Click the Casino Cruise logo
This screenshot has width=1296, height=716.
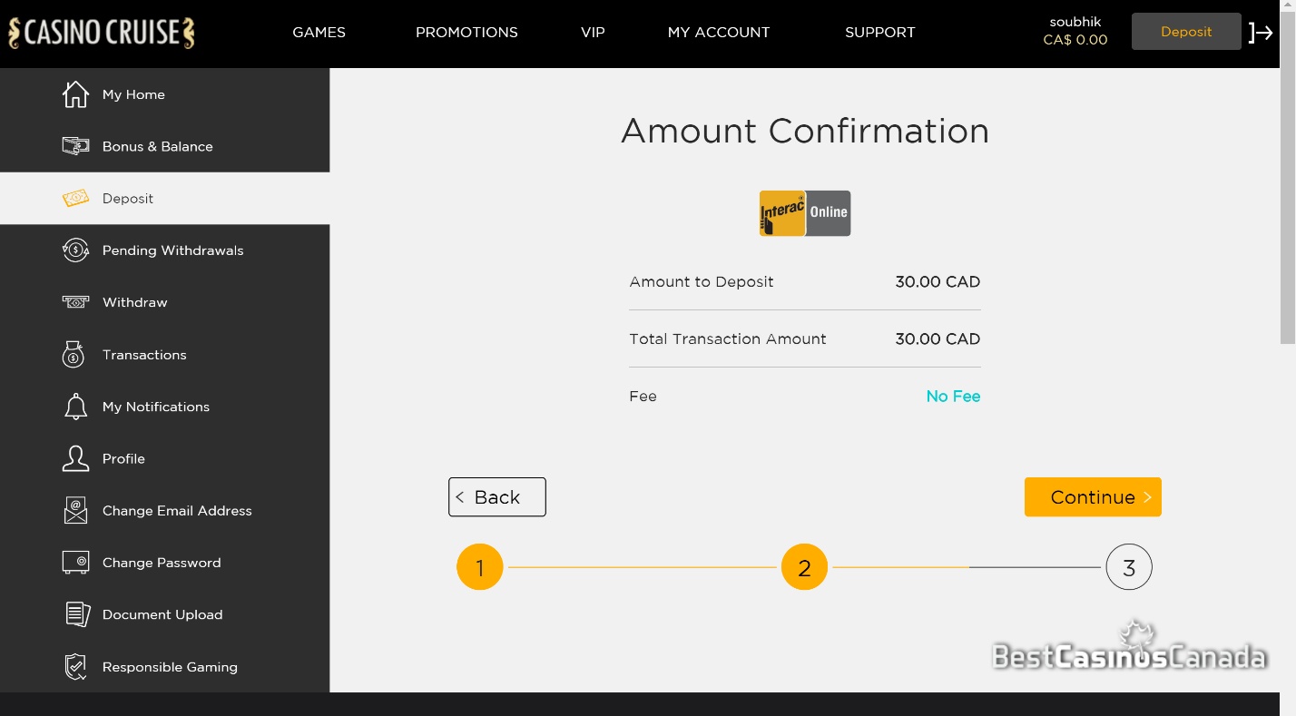coord(102,33)
